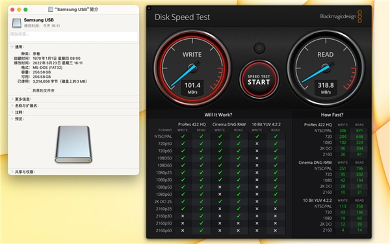Image resolution: width=390 pixels, height=244 pixels.
Task: Click the 添加标签 tag input field
Action: click(x=73, y=36)
